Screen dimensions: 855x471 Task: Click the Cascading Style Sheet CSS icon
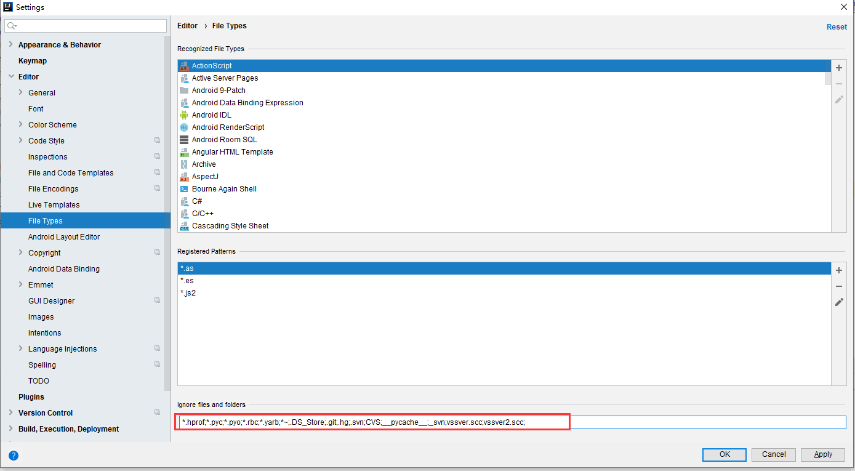[x=184, y=226]
